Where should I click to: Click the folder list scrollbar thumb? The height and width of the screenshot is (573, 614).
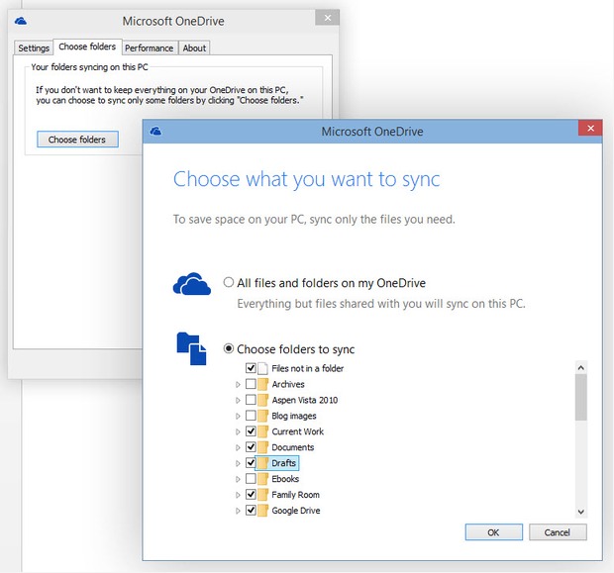tap(581, 397)
